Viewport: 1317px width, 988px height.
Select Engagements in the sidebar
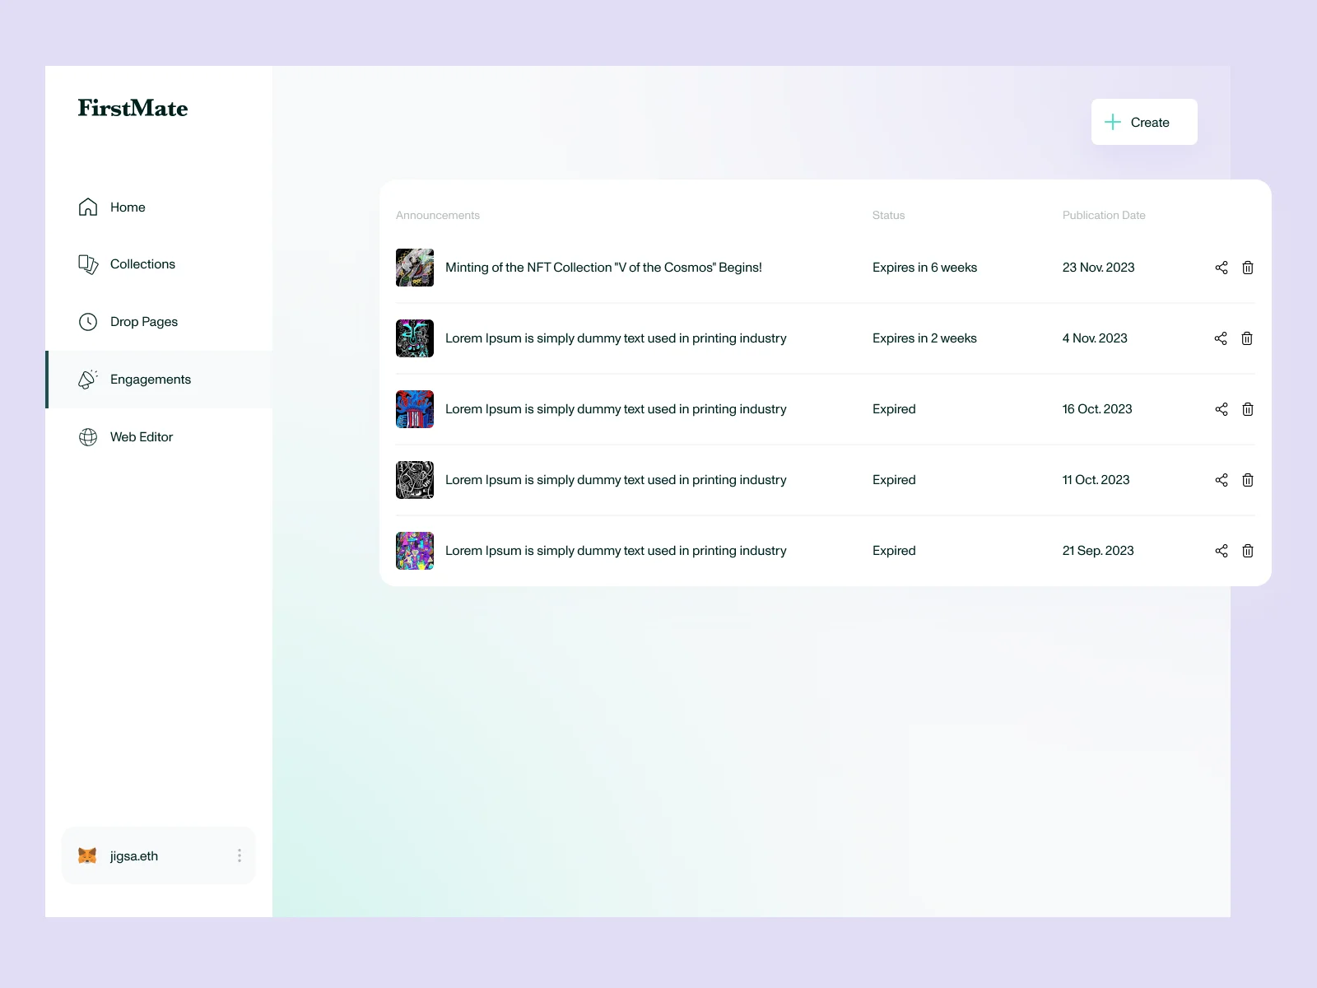coord(150,380)
